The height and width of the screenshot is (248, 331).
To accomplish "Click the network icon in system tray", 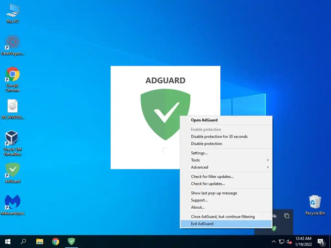I will click(x=282, y=242).
